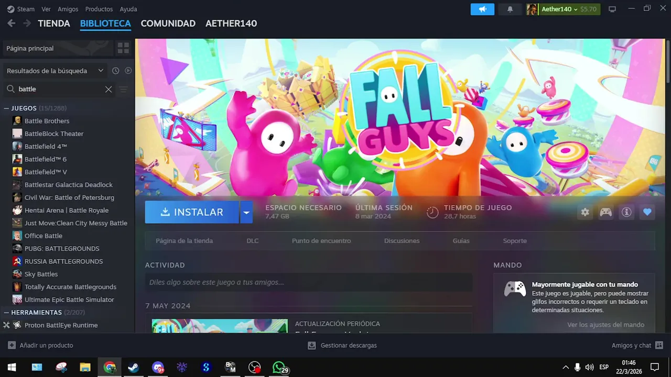671x377 pixels.
Task: Open Página de la tienda link
Action: 185,241
